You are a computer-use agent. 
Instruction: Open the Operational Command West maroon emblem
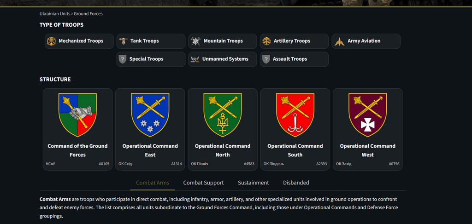[368, 115]
